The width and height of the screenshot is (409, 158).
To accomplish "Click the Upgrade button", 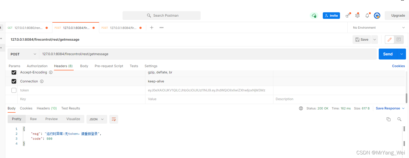I will 398,16.
